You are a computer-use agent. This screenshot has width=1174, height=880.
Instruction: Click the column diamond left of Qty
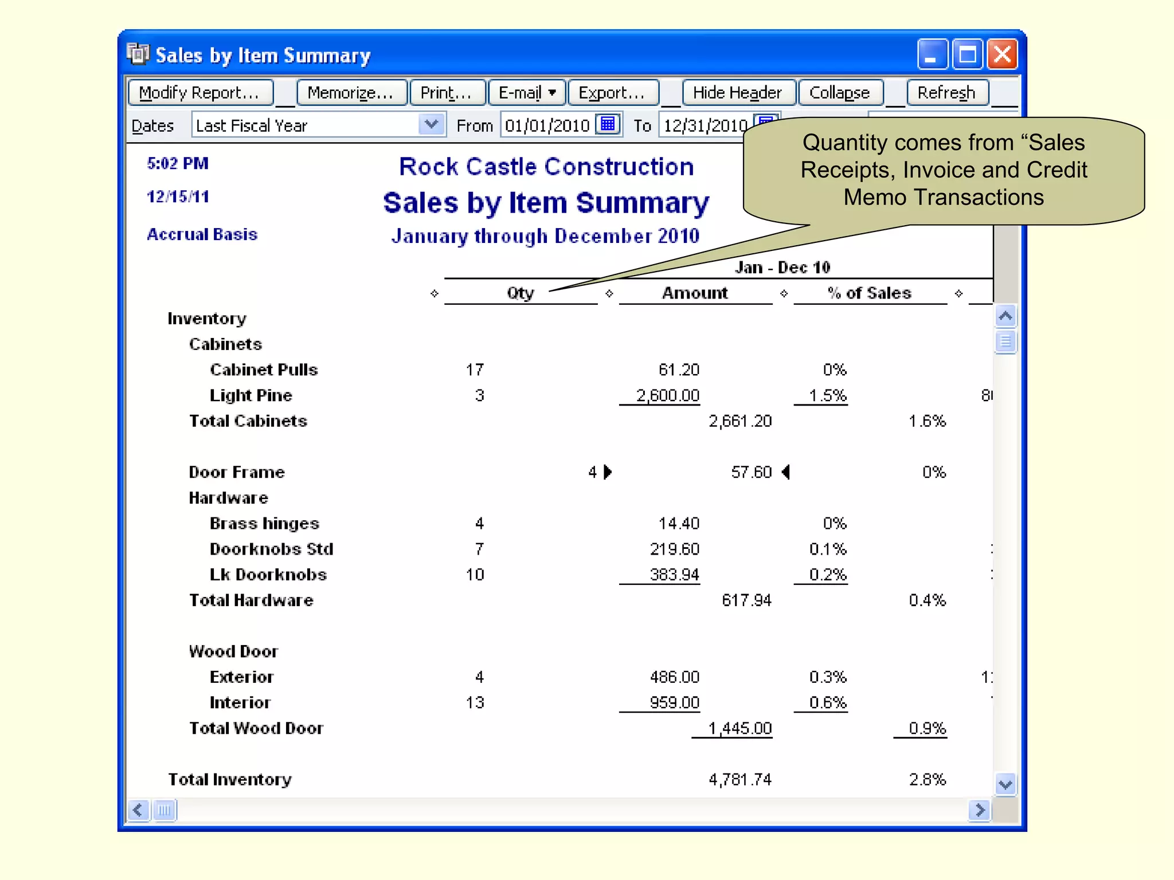point(435,293)
